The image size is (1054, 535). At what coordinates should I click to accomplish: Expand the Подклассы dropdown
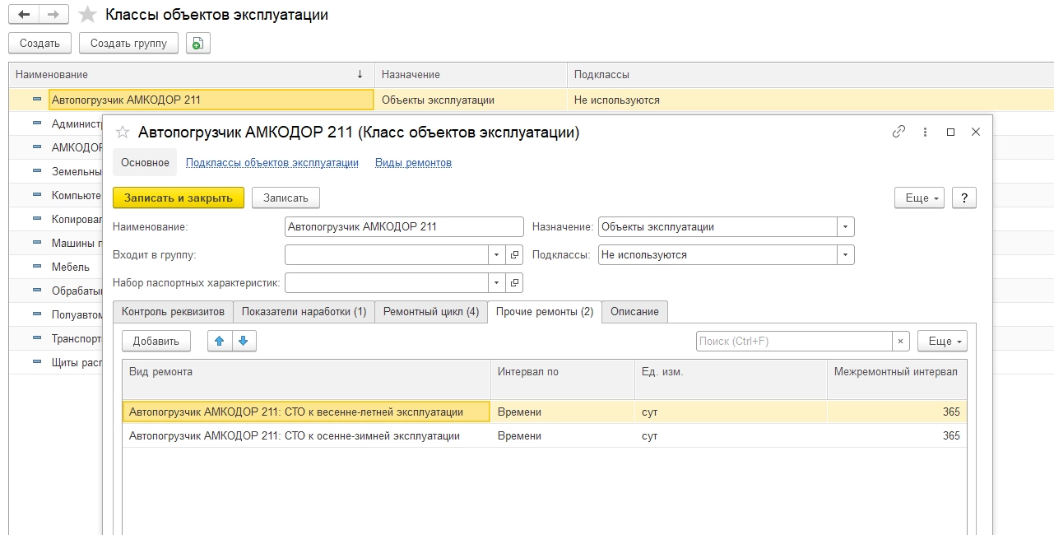click(845, 255)
